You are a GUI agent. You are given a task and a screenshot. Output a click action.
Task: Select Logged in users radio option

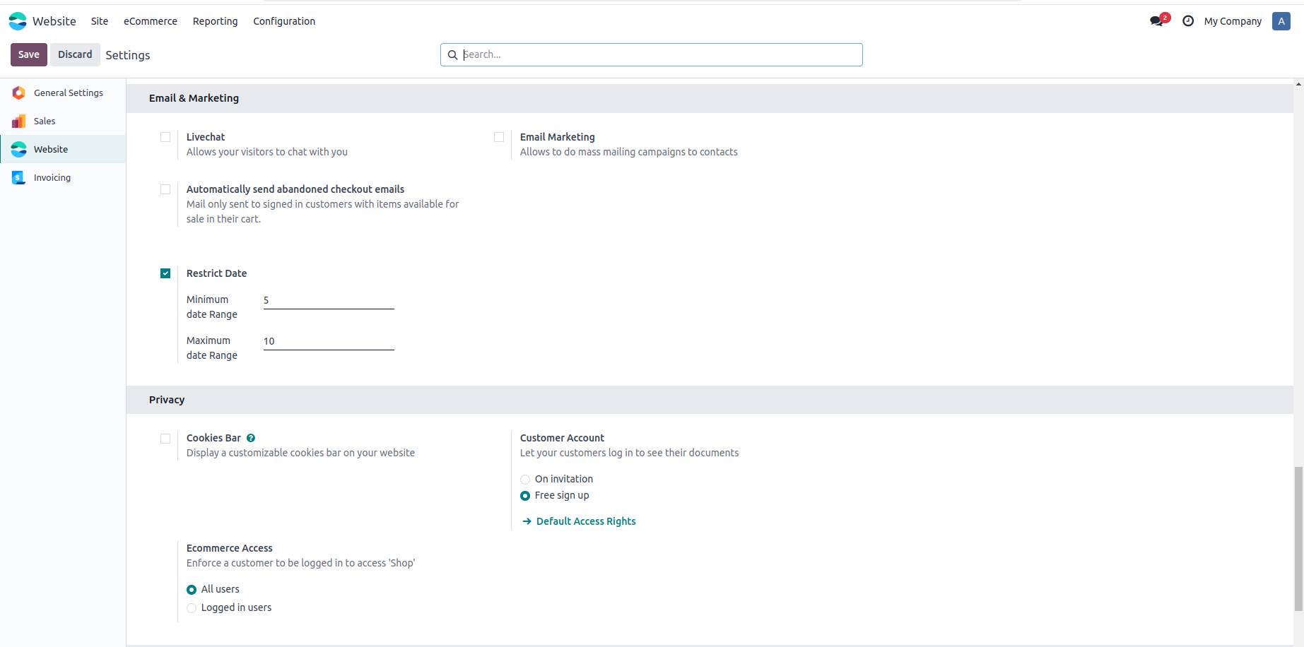192,608
